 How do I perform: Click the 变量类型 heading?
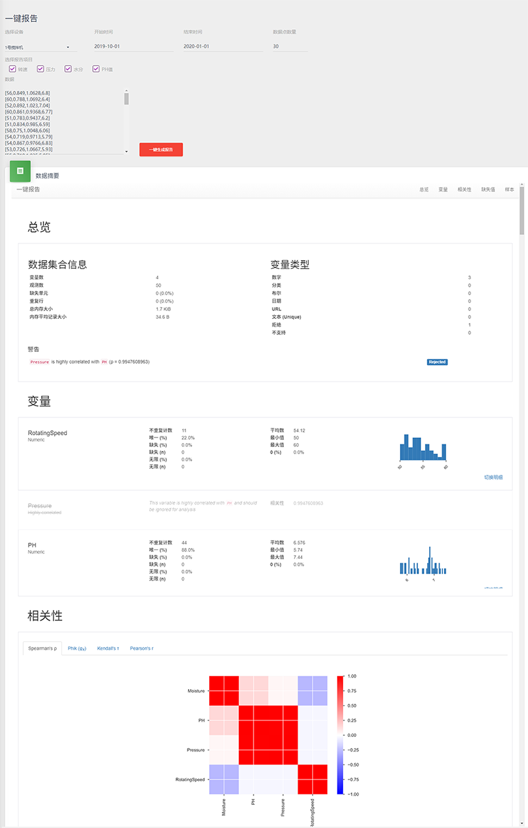[x=290, y=265]
